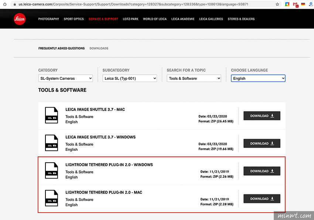Download Leica Image Shuttle 3.7 Windows
This screenshot has height=220, width=314.
(262, 143)
